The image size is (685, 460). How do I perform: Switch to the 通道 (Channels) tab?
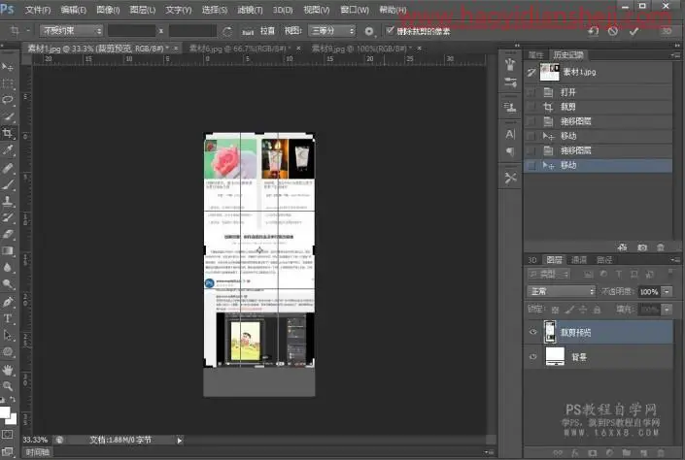pos(579,260)
